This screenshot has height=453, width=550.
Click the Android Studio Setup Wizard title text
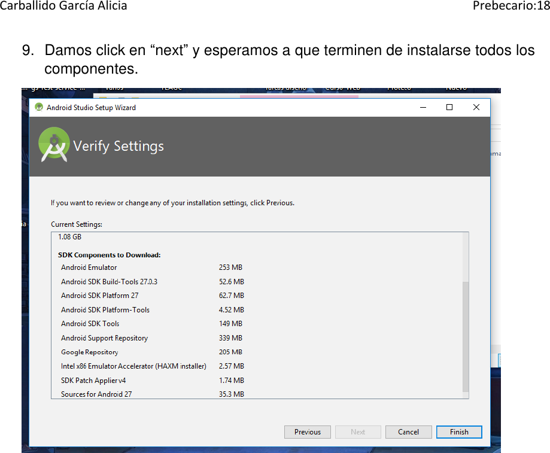(x=91, y=108)
